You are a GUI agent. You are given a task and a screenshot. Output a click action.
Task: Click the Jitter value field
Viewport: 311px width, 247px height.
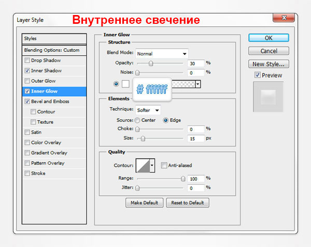(196, 188)
